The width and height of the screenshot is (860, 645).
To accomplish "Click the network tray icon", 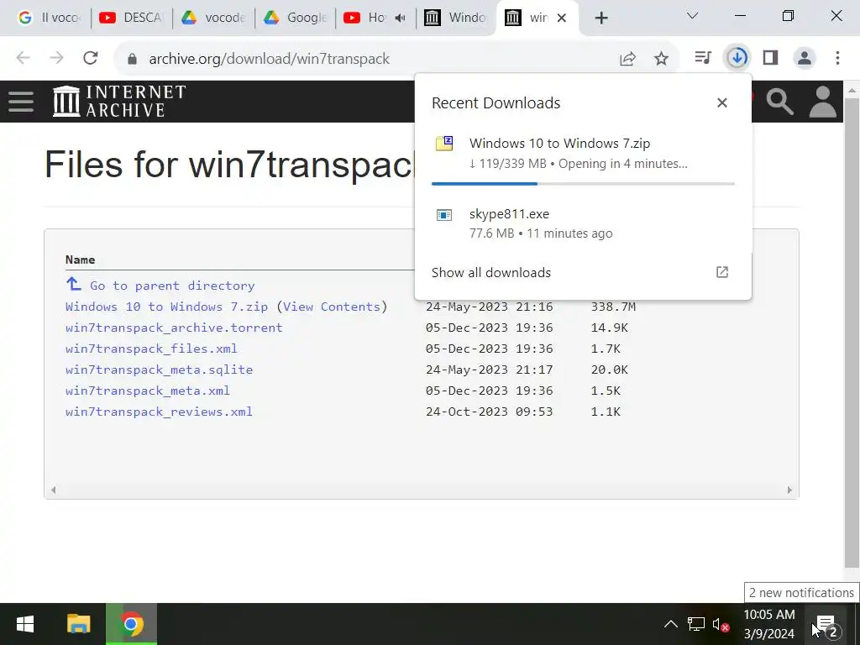I will tap(695, 624).
